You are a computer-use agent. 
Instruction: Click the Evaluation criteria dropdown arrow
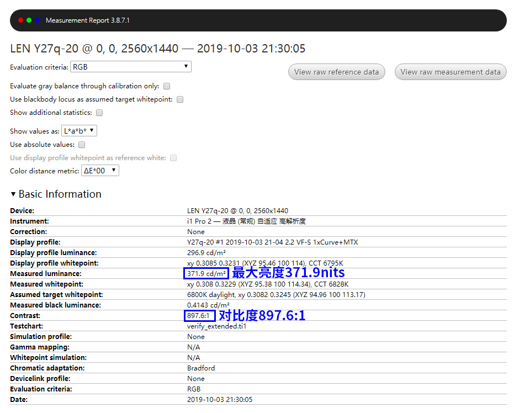187,66
